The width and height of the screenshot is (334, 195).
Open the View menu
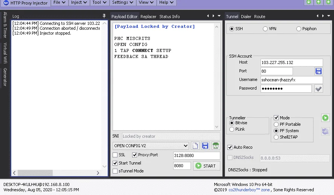pos(146,2)
